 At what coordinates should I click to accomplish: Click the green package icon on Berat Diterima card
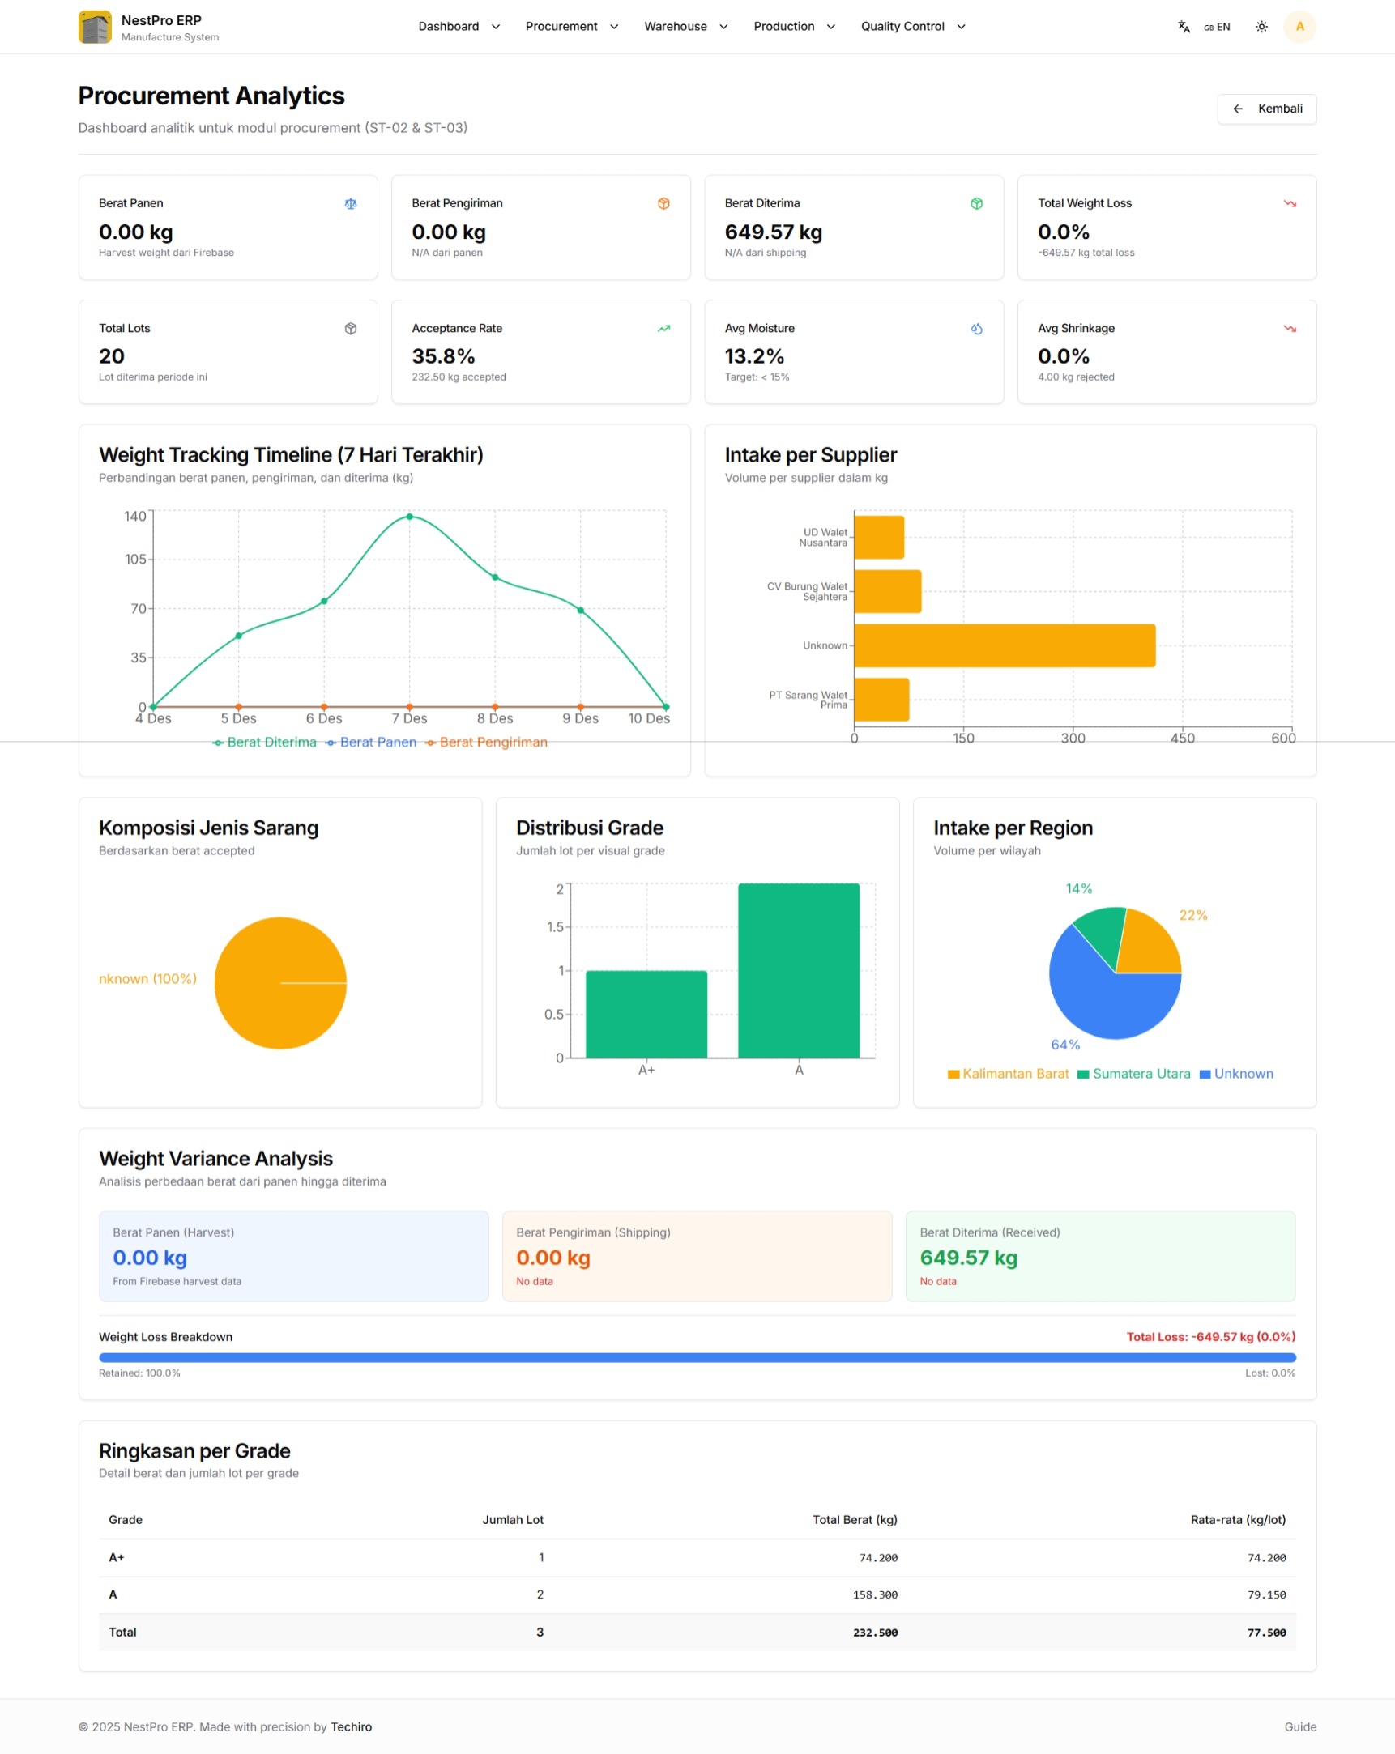976,203
